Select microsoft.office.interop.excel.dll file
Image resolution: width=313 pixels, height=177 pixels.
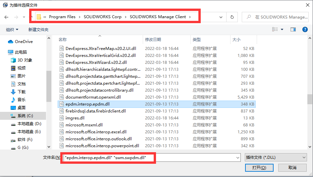coord(157,132)
